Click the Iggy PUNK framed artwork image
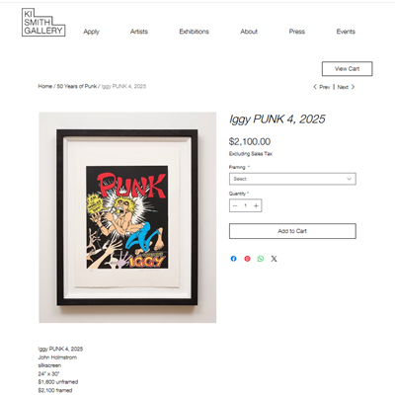The height and width of the screenshot is (395, 395). [x=127, y=217]
